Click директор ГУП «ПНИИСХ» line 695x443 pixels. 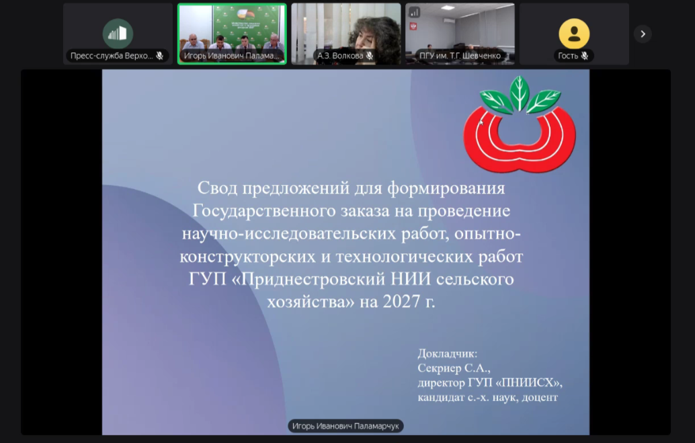[490, 382]
